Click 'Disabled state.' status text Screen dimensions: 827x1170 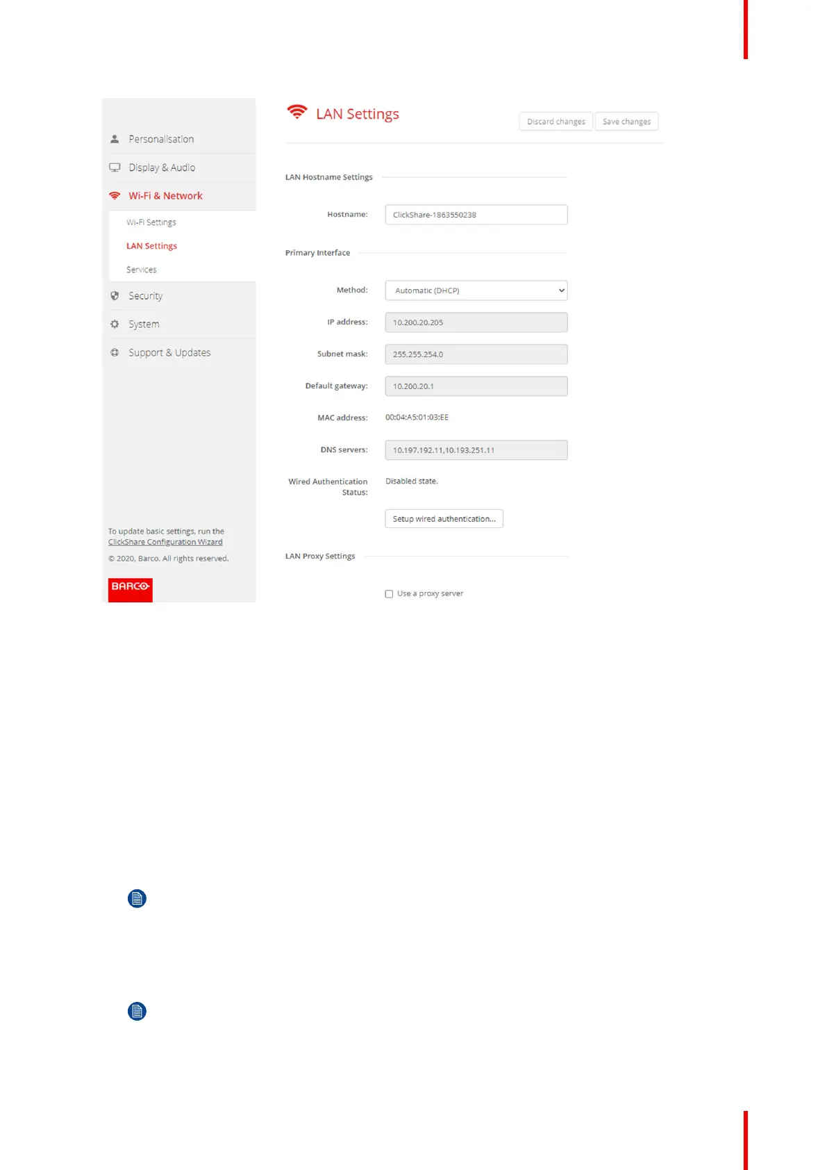(412, 481)
